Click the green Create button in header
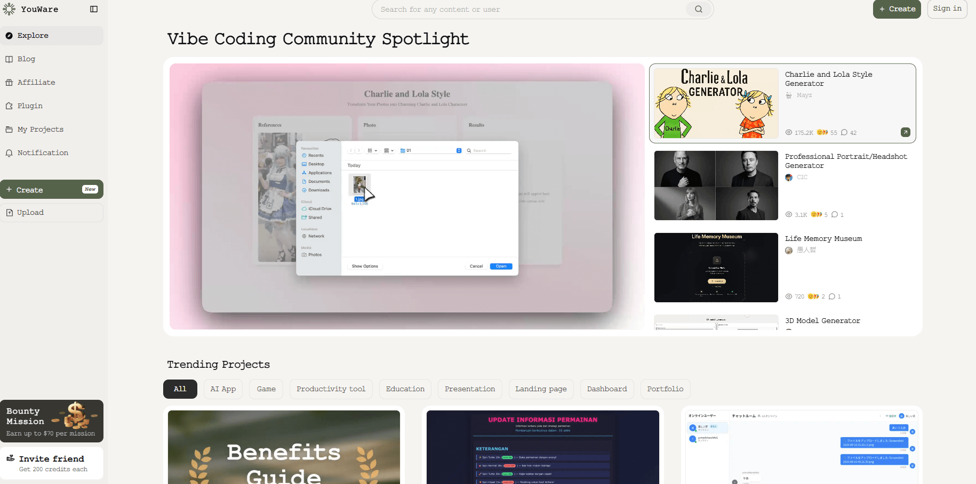976x484 pixels. 897,9
